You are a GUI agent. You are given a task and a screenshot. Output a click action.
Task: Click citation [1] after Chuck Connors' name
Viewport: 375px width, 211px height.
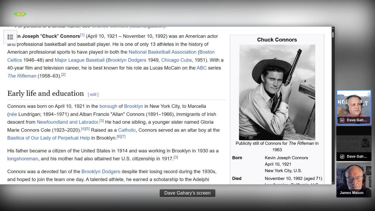[82, 35]
